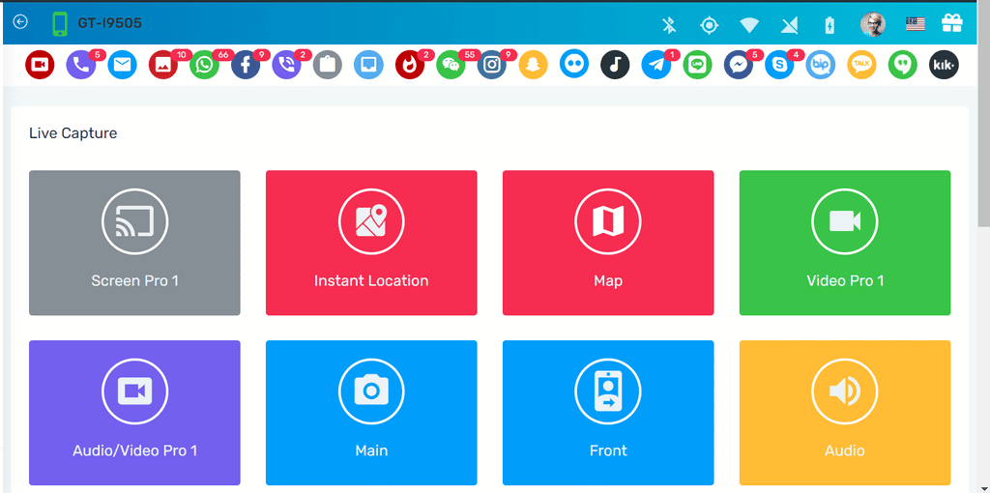Viewport: 990px width, 493px height.
Task: Click the green phone device icon
Action: tap(60, 23)
